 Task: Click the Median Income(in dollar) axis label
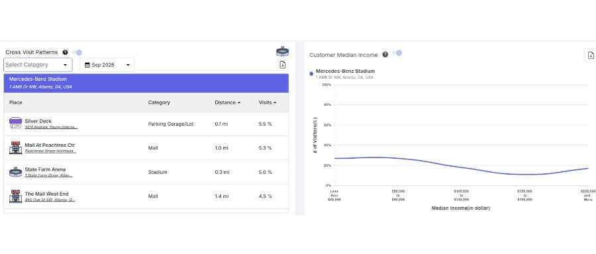click(461, 208)
